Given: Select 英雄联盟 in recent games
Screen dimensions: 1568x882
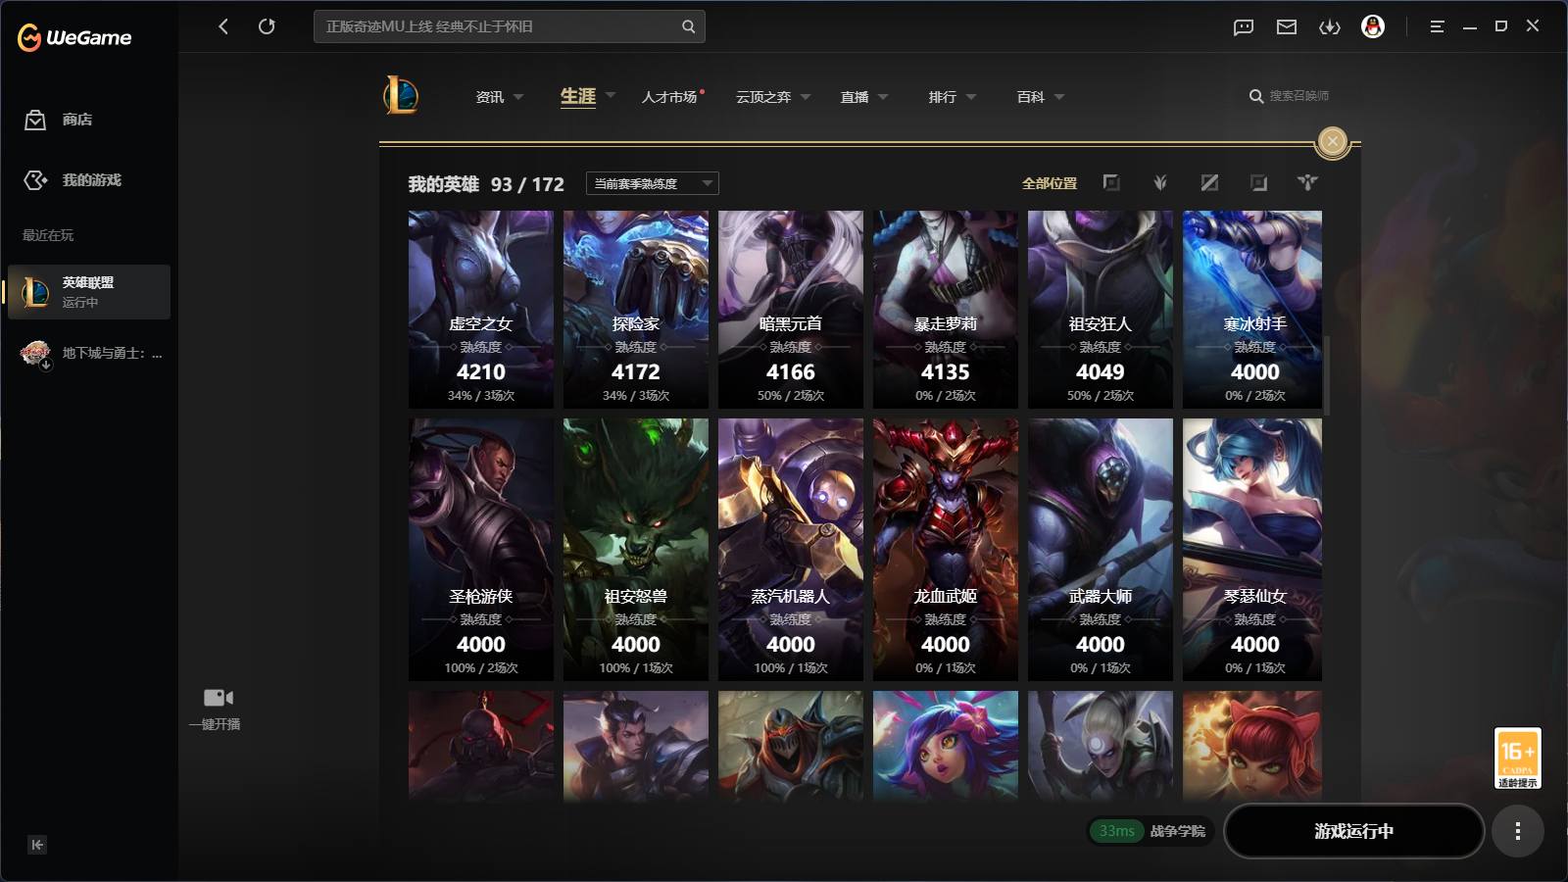Looking at the screenshot, I should [x=89, y=292].
